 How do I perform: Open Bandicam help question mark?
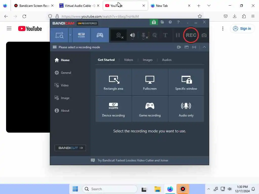click(x=178, y=22)
